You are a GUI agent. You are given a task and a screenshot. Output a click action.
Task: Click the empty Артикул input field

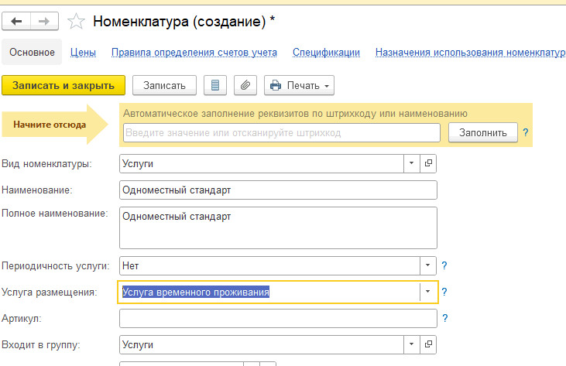[278, 318]
